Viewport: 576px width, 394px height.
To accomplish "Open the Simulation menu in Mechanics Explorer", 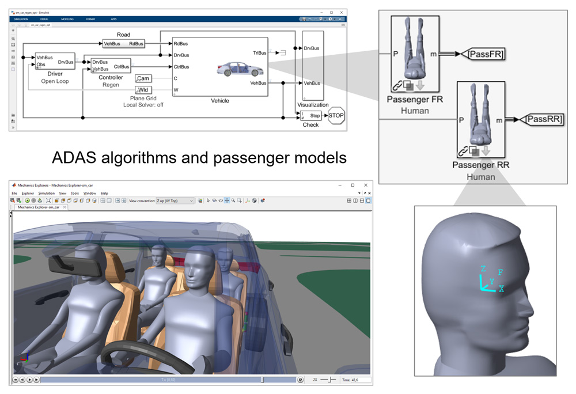I will click(48, 193).
